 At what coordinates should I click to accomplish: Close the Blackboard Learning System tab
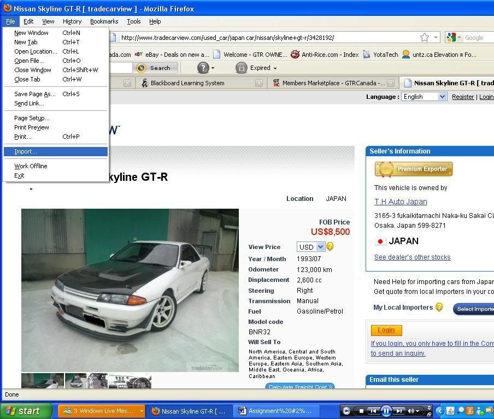(x=259, y=83)
